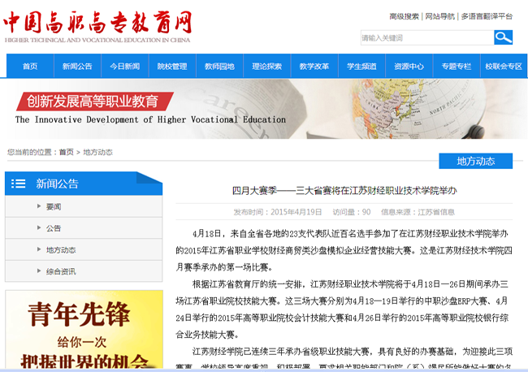Screen dimensions: 528x372
Task: Open the 网站导航 site navigation link
Action: click(439, 16)
